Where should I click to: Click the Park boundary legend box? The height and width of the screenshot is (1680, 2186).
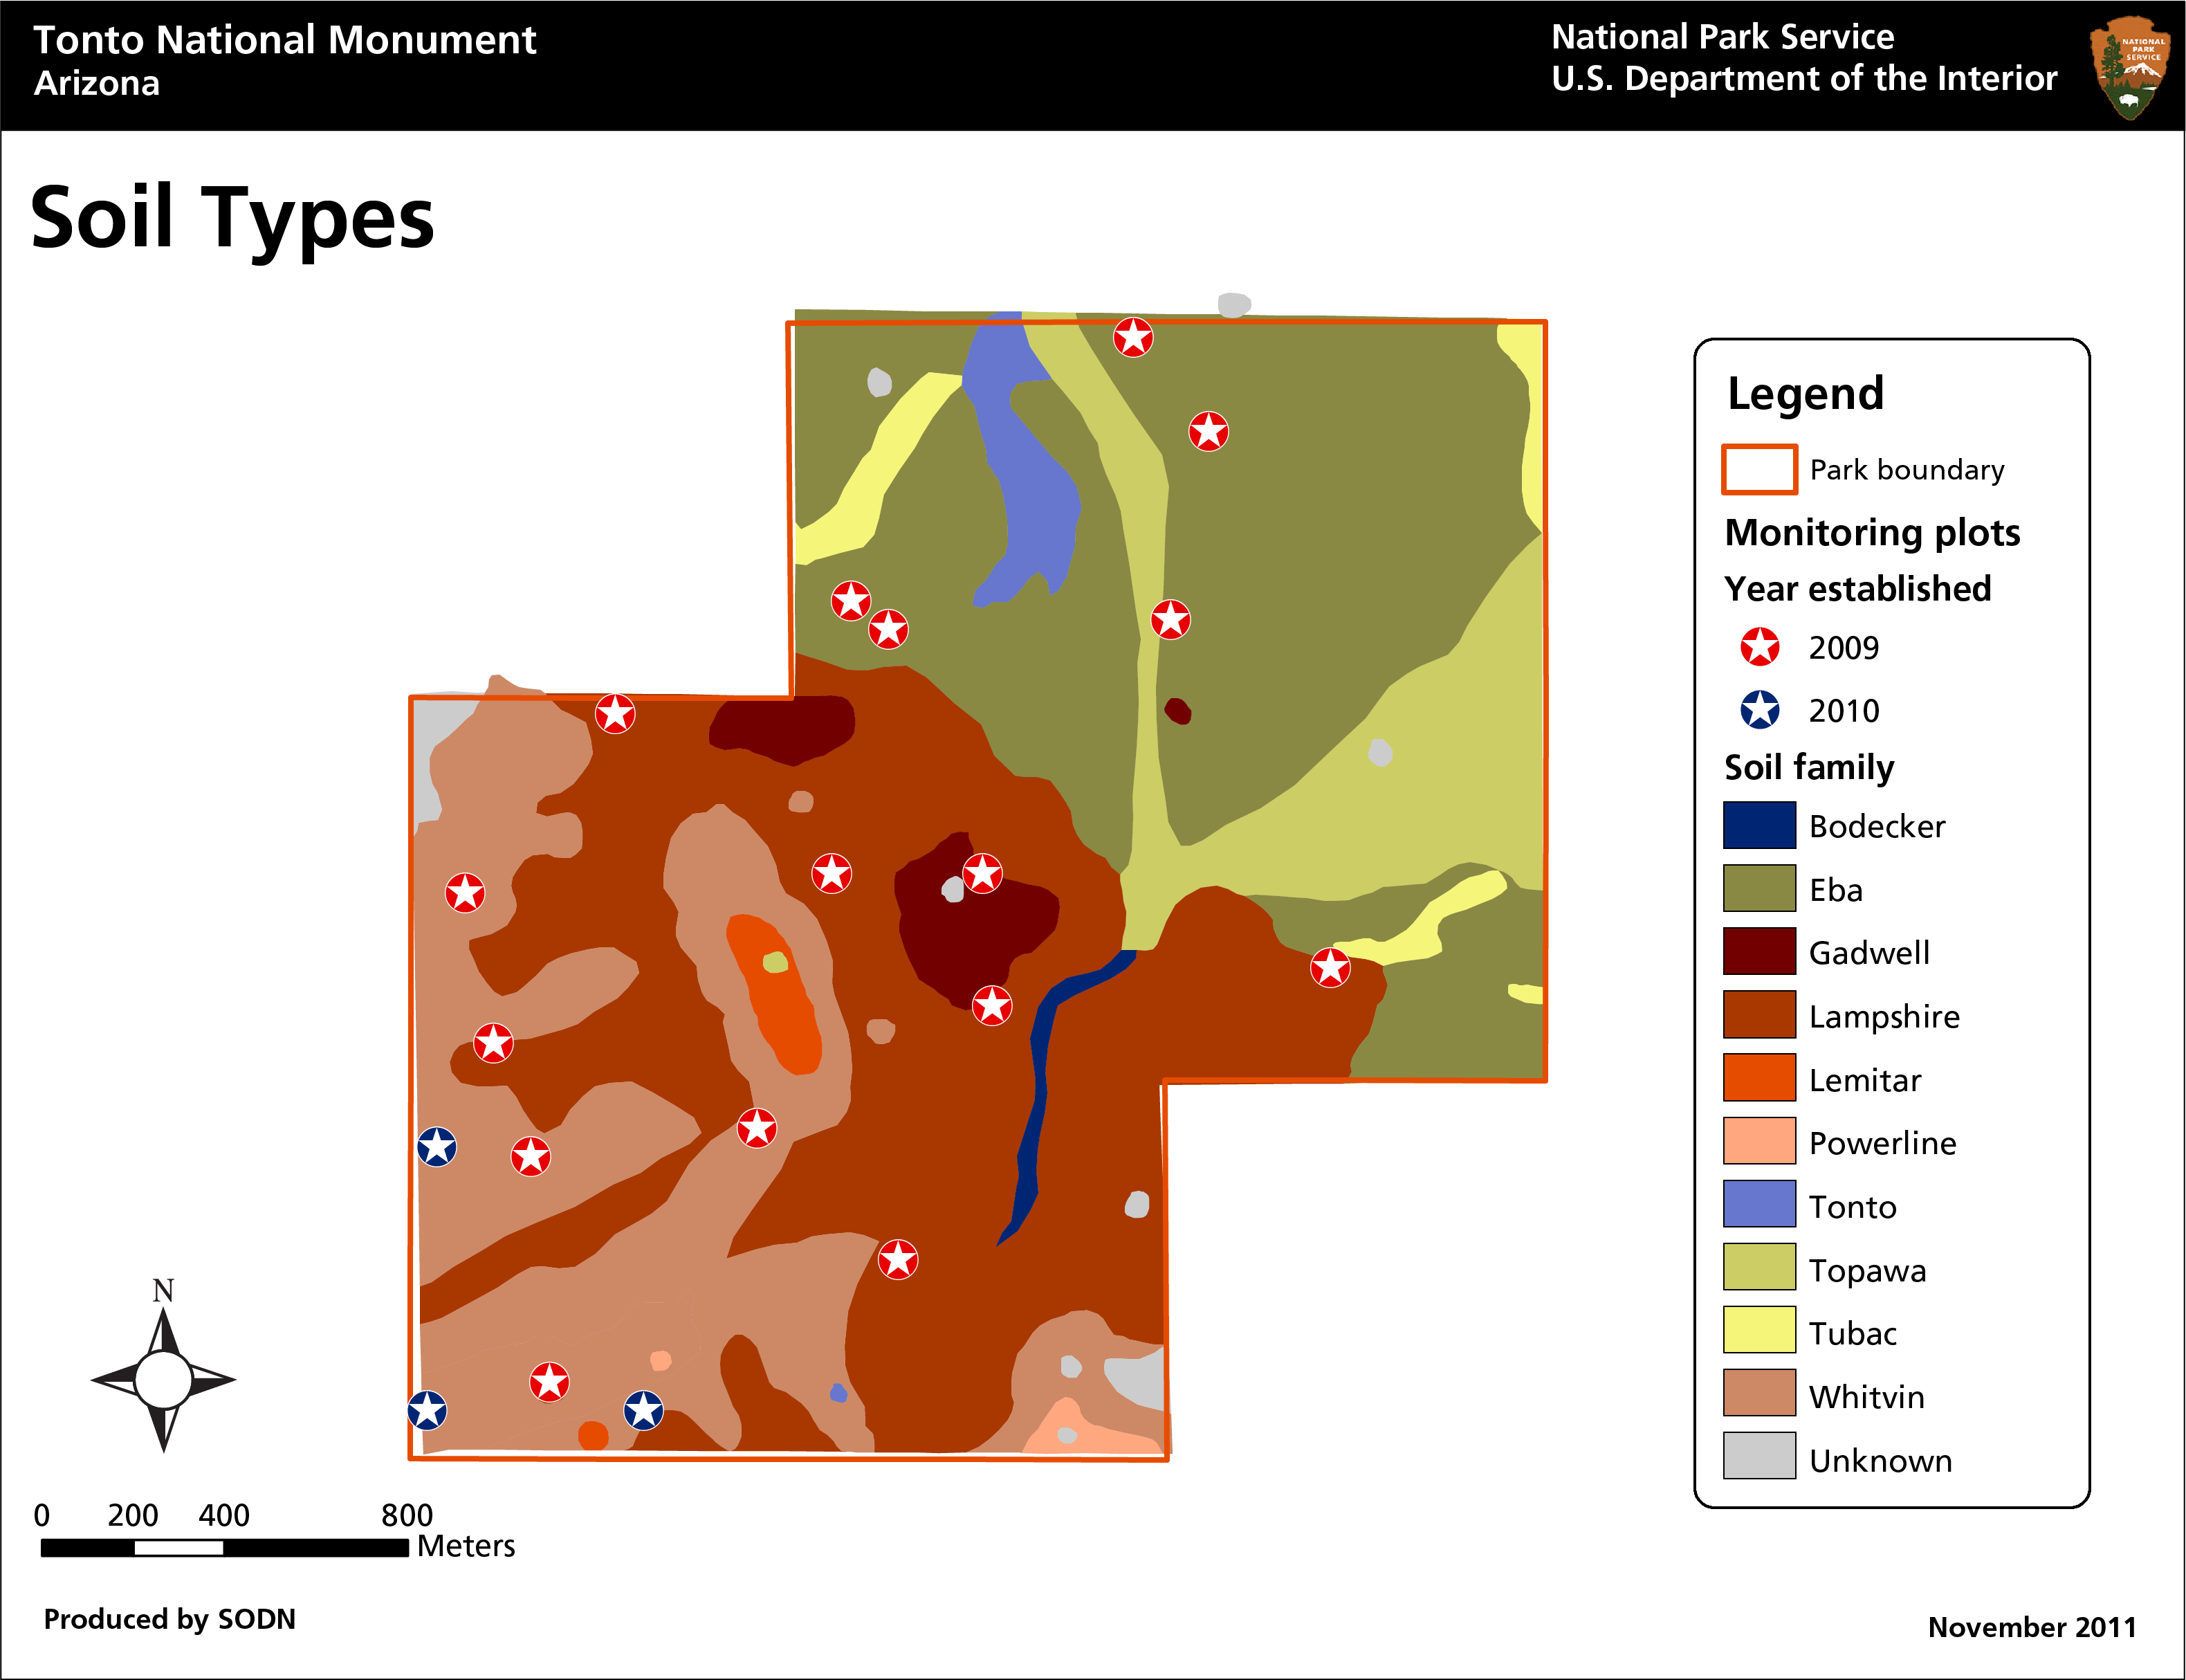coord(1759,469)
